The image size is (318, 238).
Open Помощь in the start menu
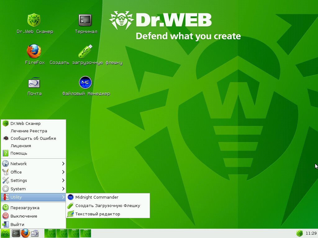[34, 153]
